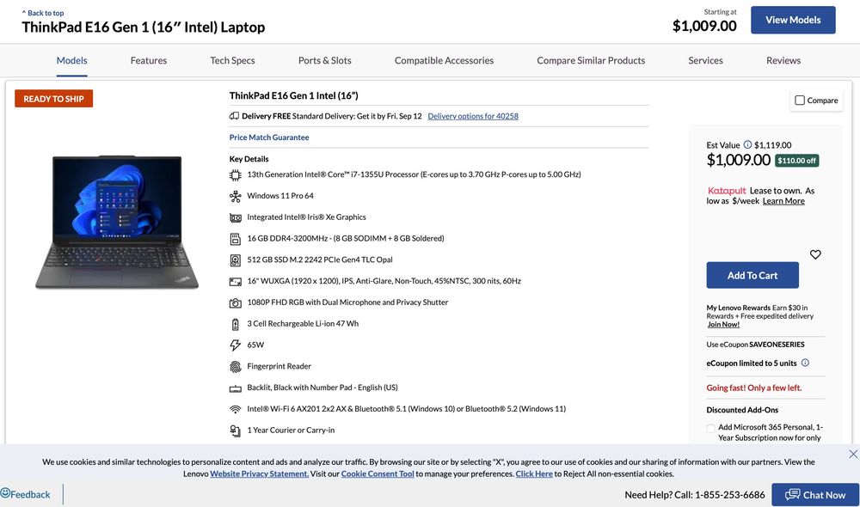Go to Ports & Slots tab

click(324, 61)
